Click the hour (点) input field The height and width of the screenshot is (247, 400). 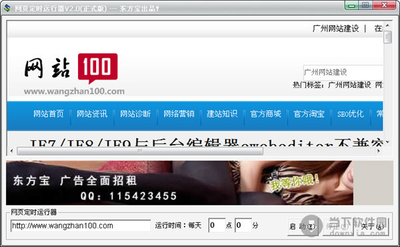217,225
